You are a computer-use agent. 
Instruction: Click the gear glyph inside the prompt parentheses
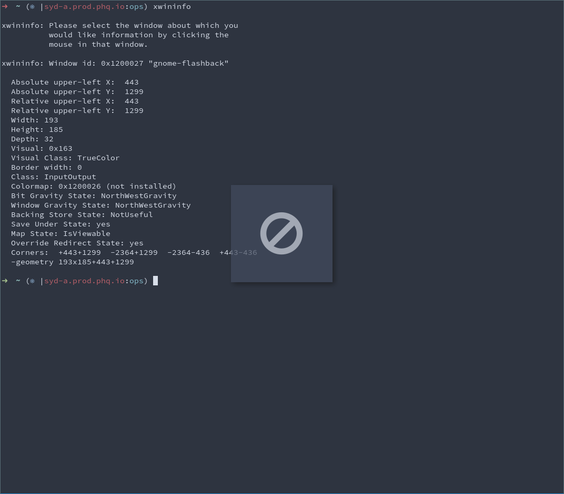tap(32, 7)
